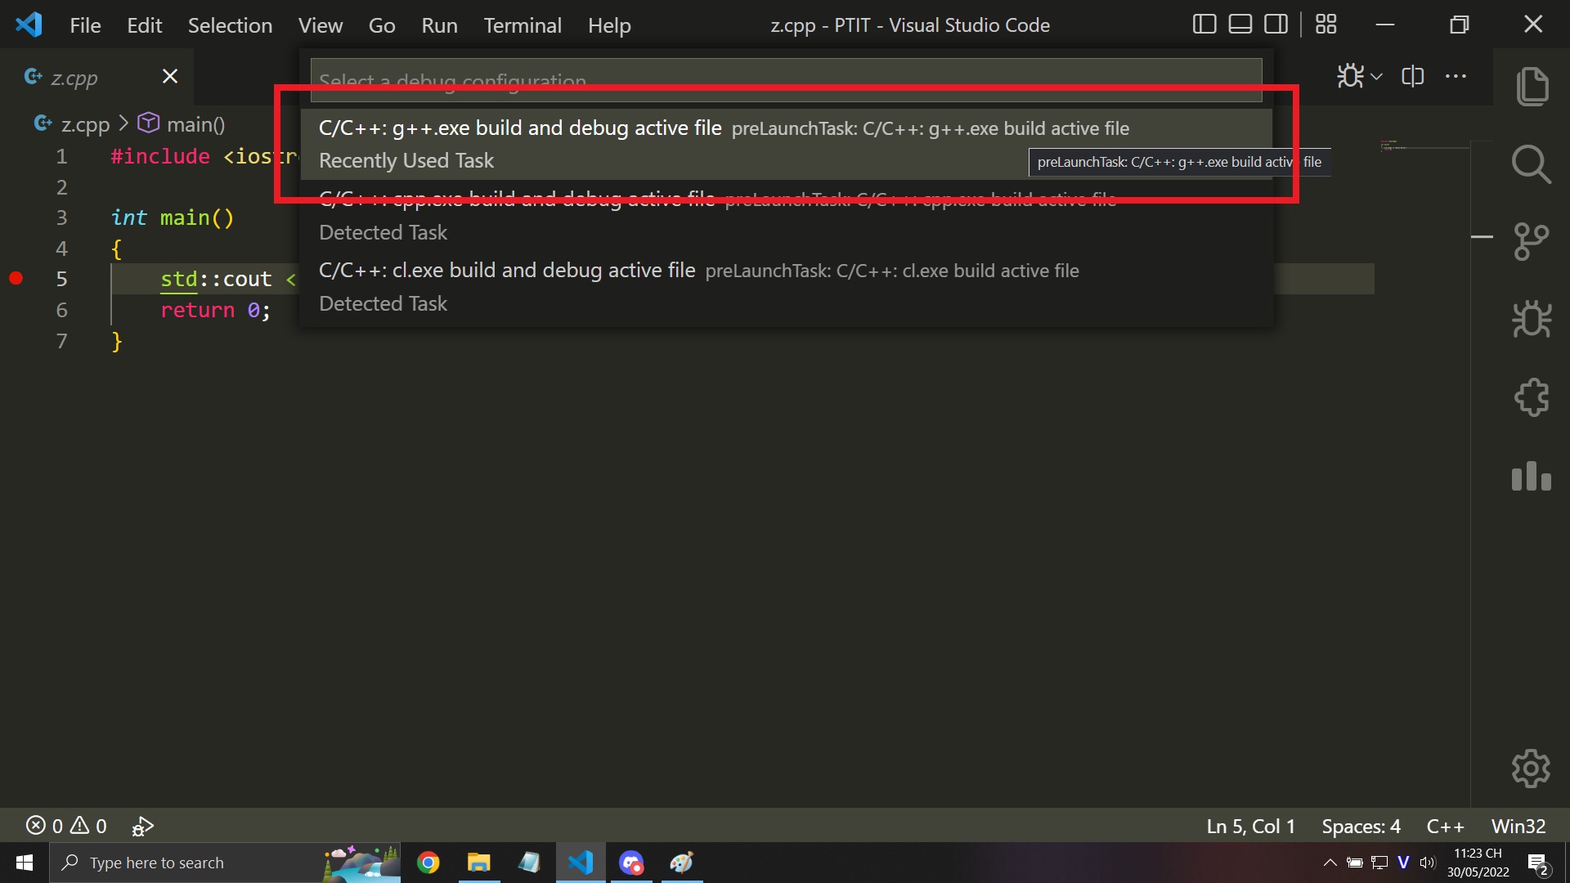Open File Explorer from taskbar
Viewport: 1570px width, 883px height.
[x=478, y=863]
